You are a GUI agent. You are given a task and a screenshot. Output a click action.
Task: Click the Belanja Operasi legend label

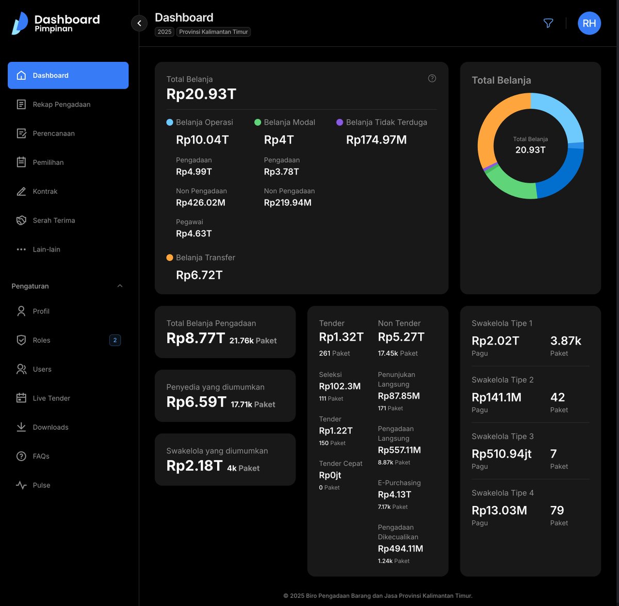[204, 122]
